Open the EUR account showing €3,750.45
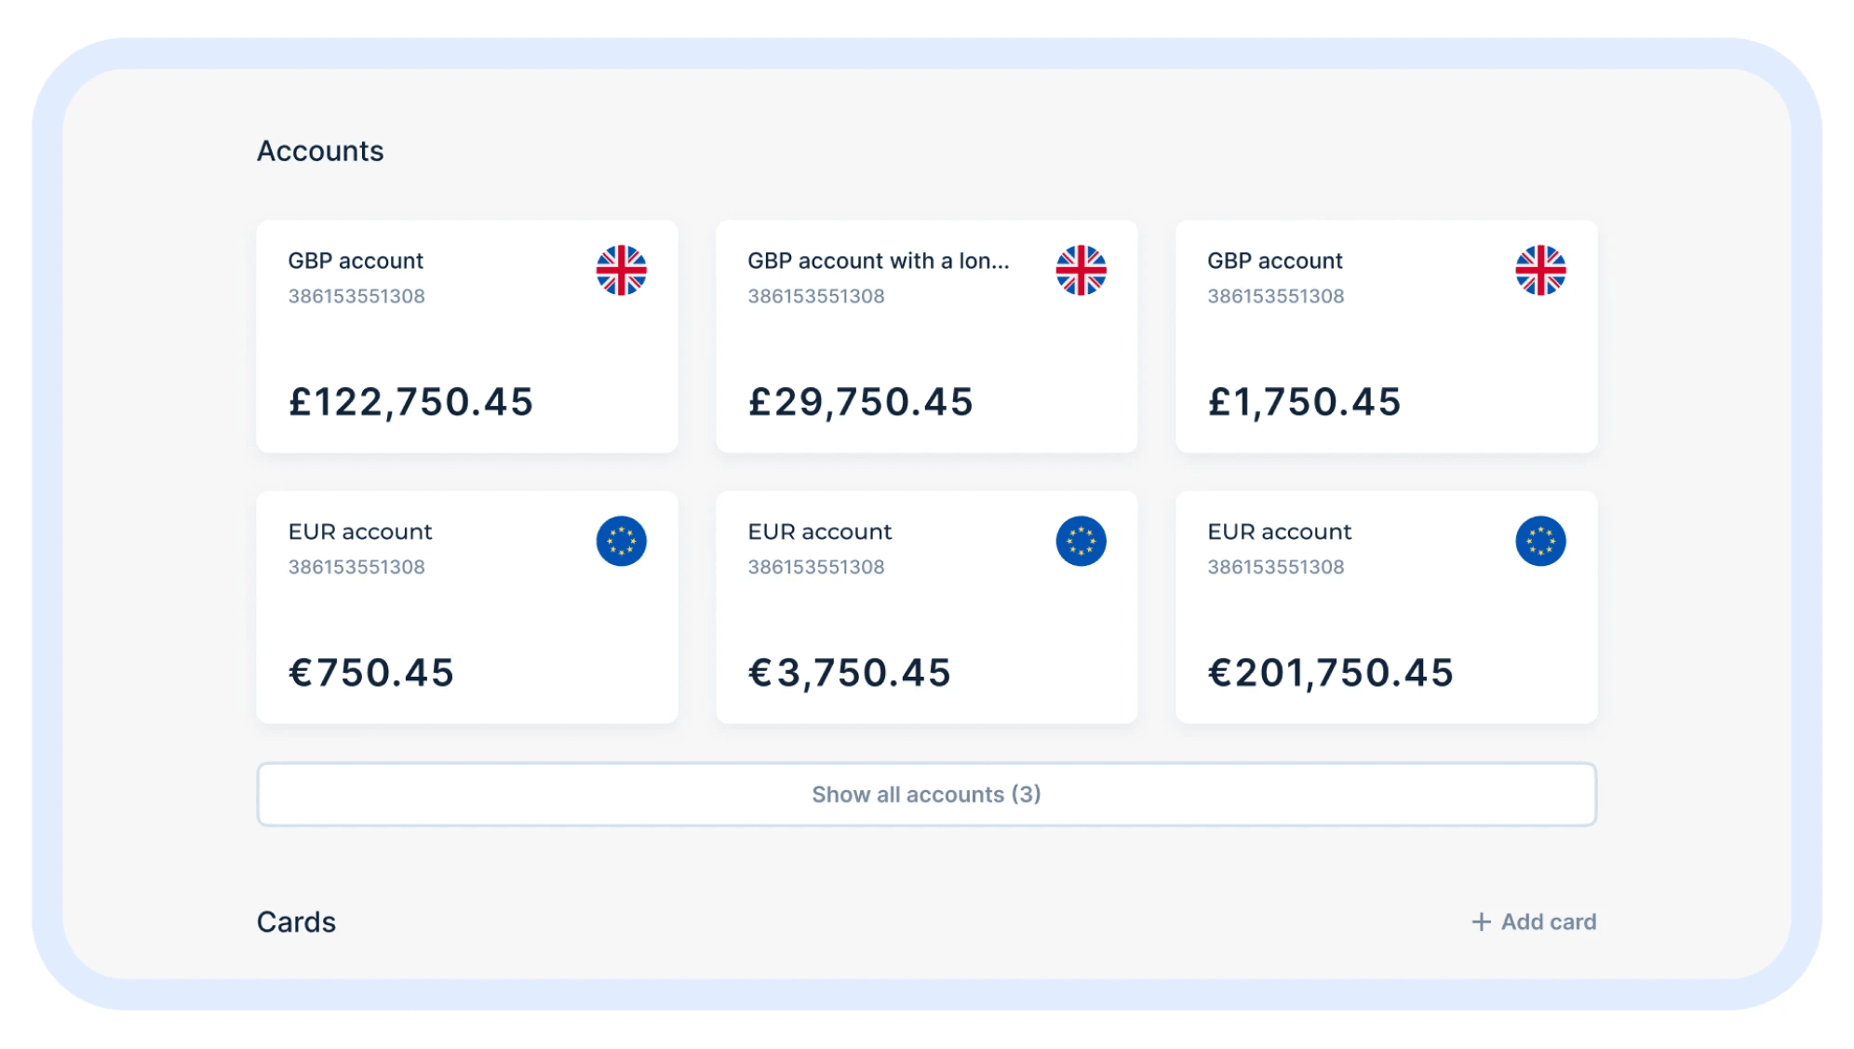 coord(926,608)
